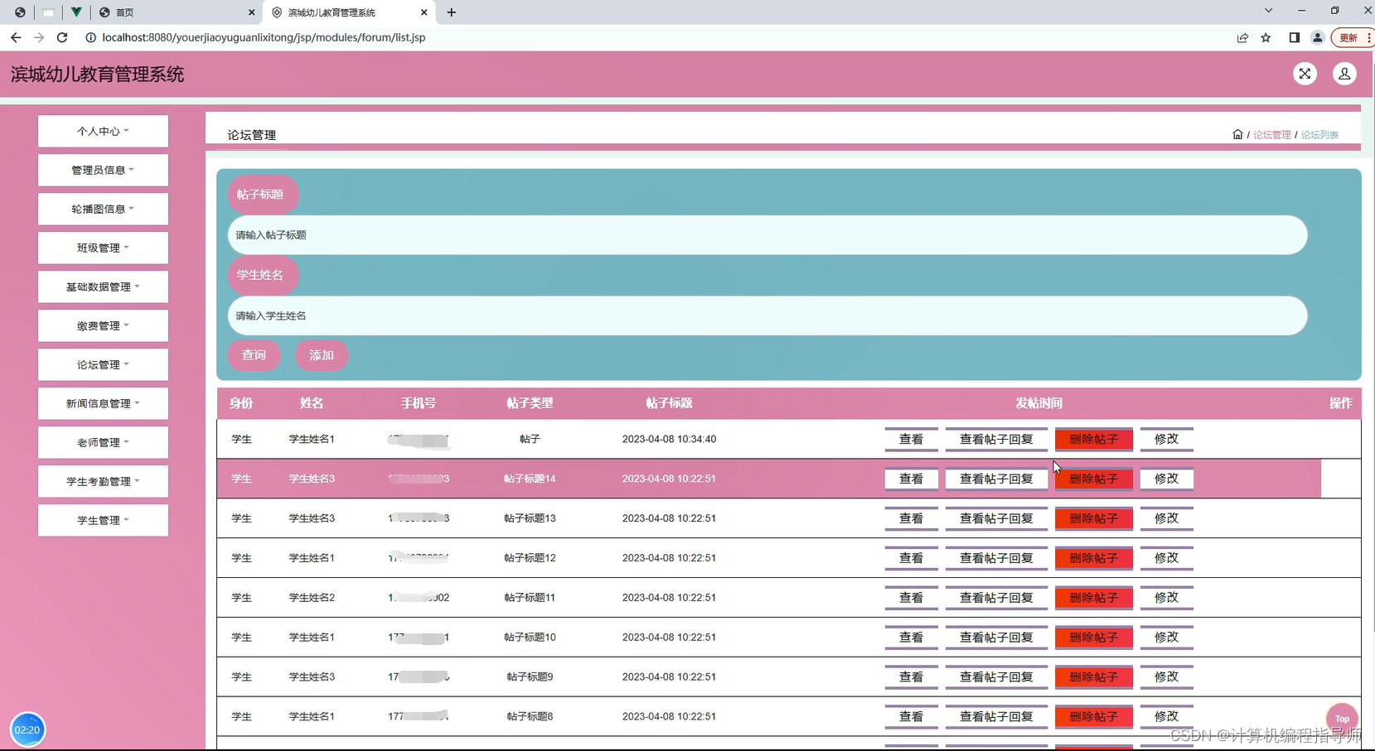The height and width of the screenshot is (751, 1375).
Task: Click 论坛列表 breadcrumb link
Action: 1319,135
